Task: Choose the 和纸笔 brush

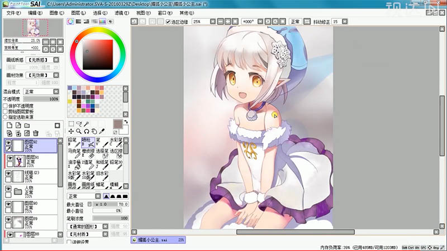Action: [102, 164]
